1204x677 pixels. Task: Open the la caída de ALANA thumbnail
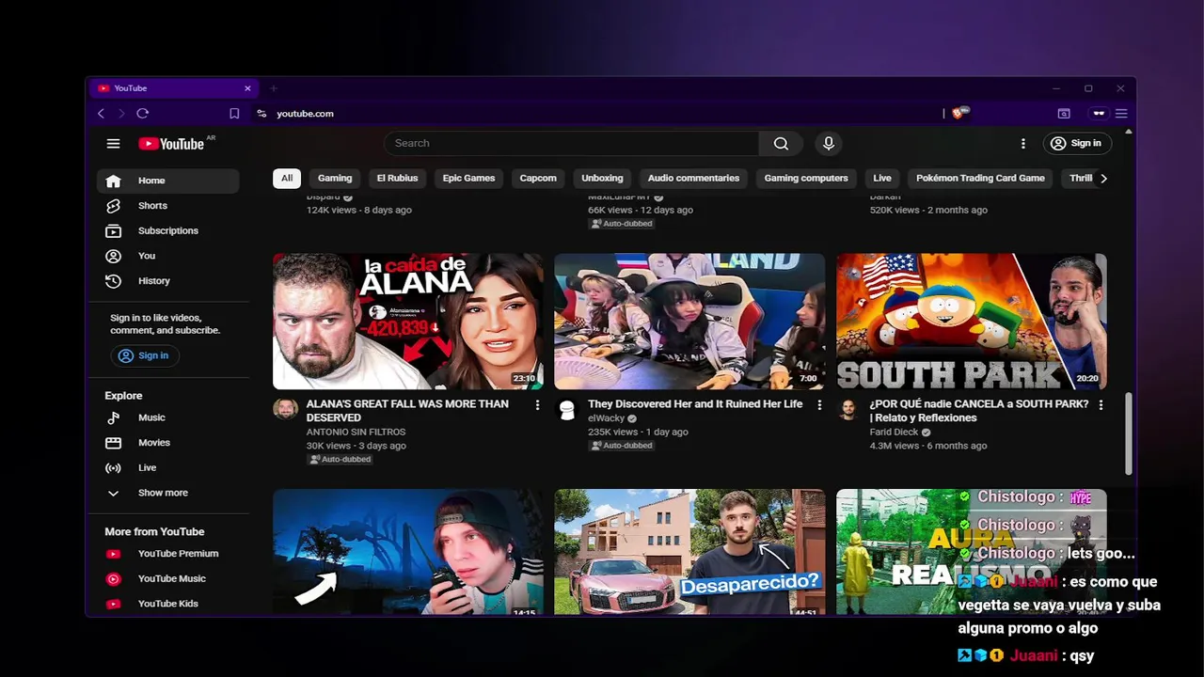[408, 321]
